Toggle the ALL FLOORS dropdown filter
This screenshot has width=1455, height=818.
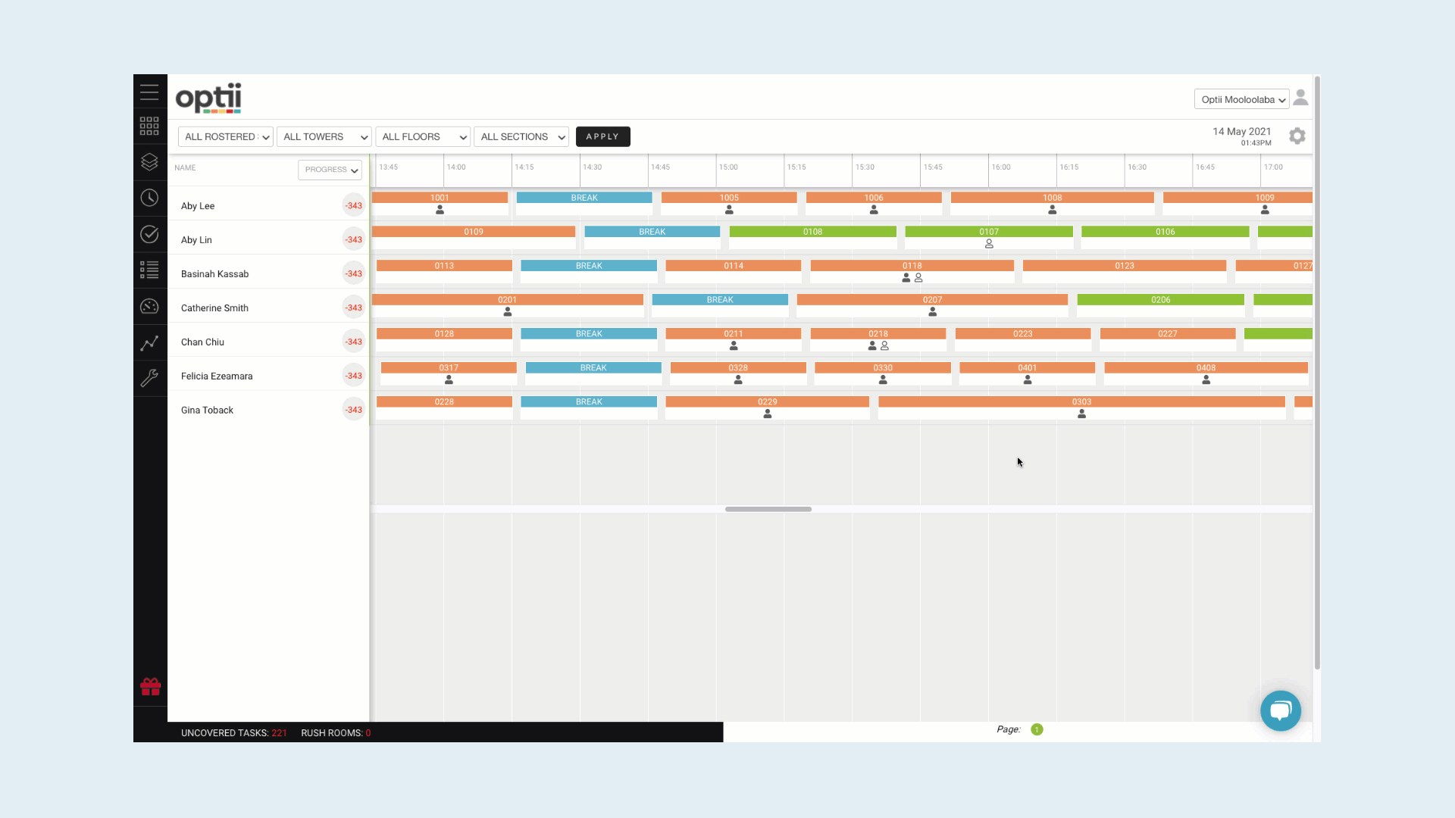[423, 136]
